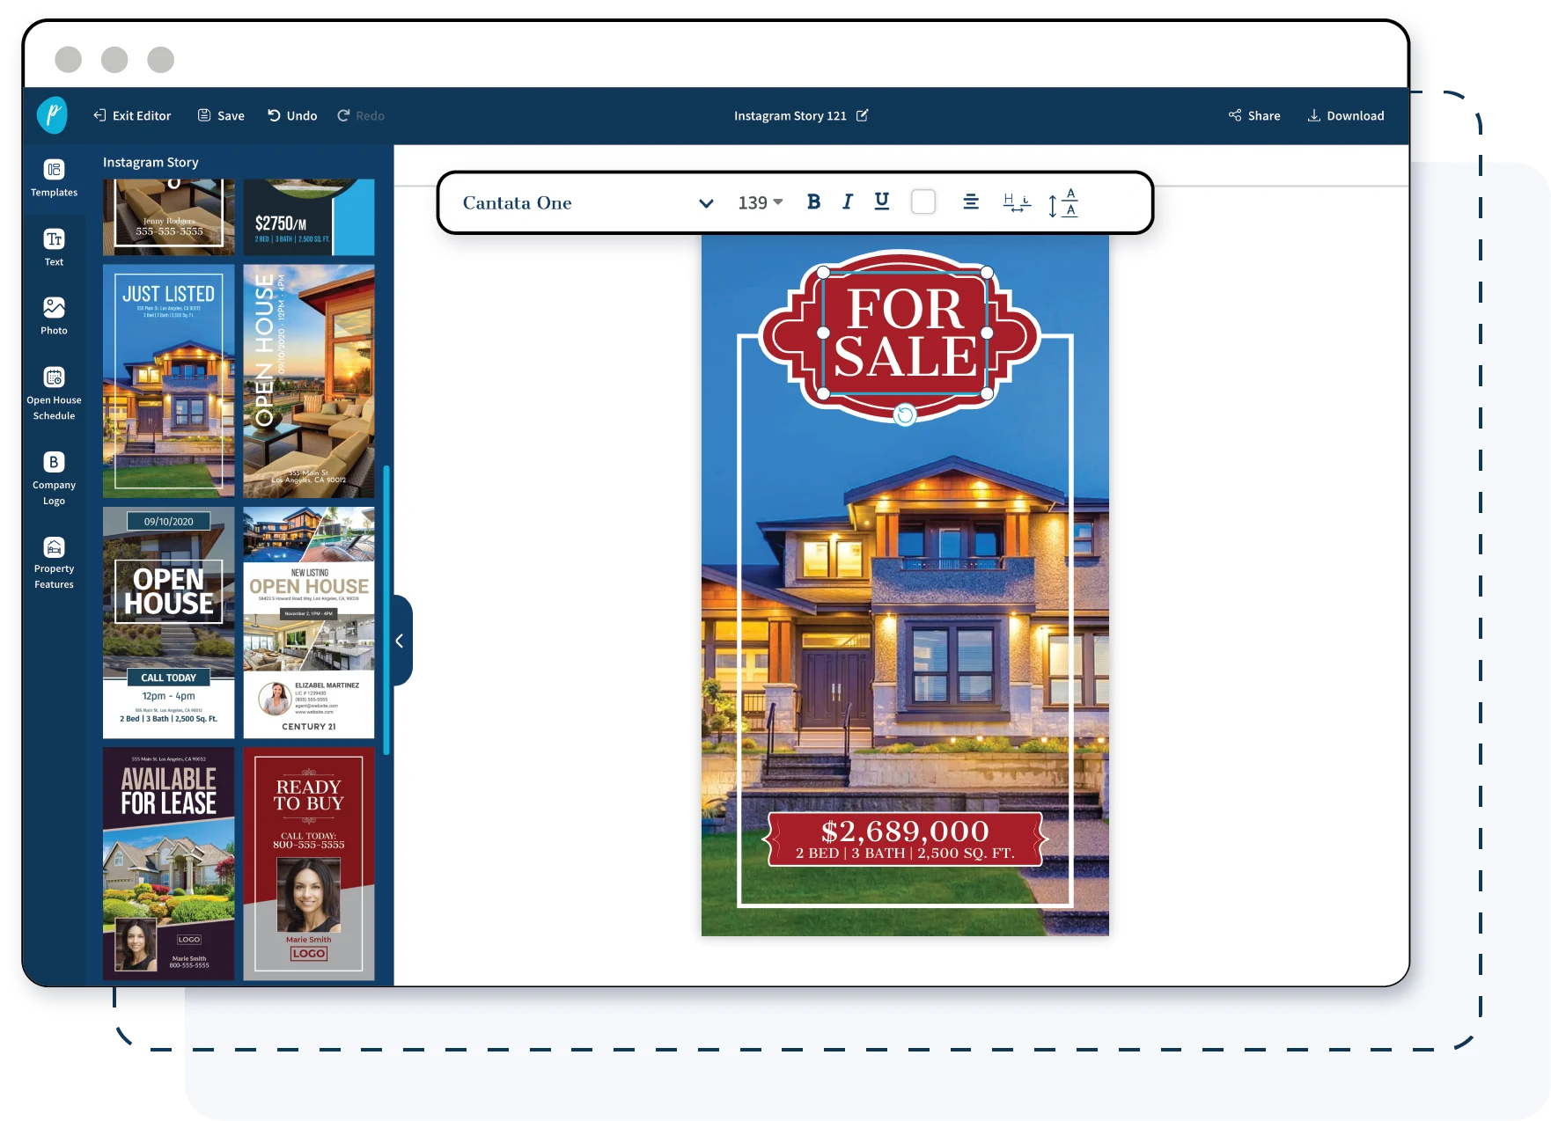Collapse the templates side panel
Image resolution: width=1551 pixels, height=1121 pixels.
pos(401,641)
